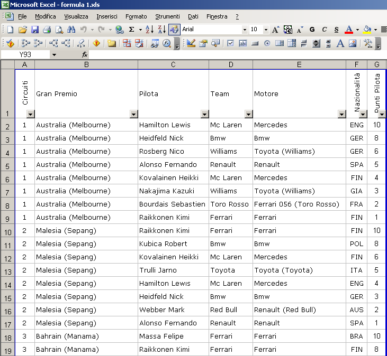The width and height of the screenshot is (387, 356).
Task: Click the Evaluate Formula fx icon
Action: click(167, 44)
